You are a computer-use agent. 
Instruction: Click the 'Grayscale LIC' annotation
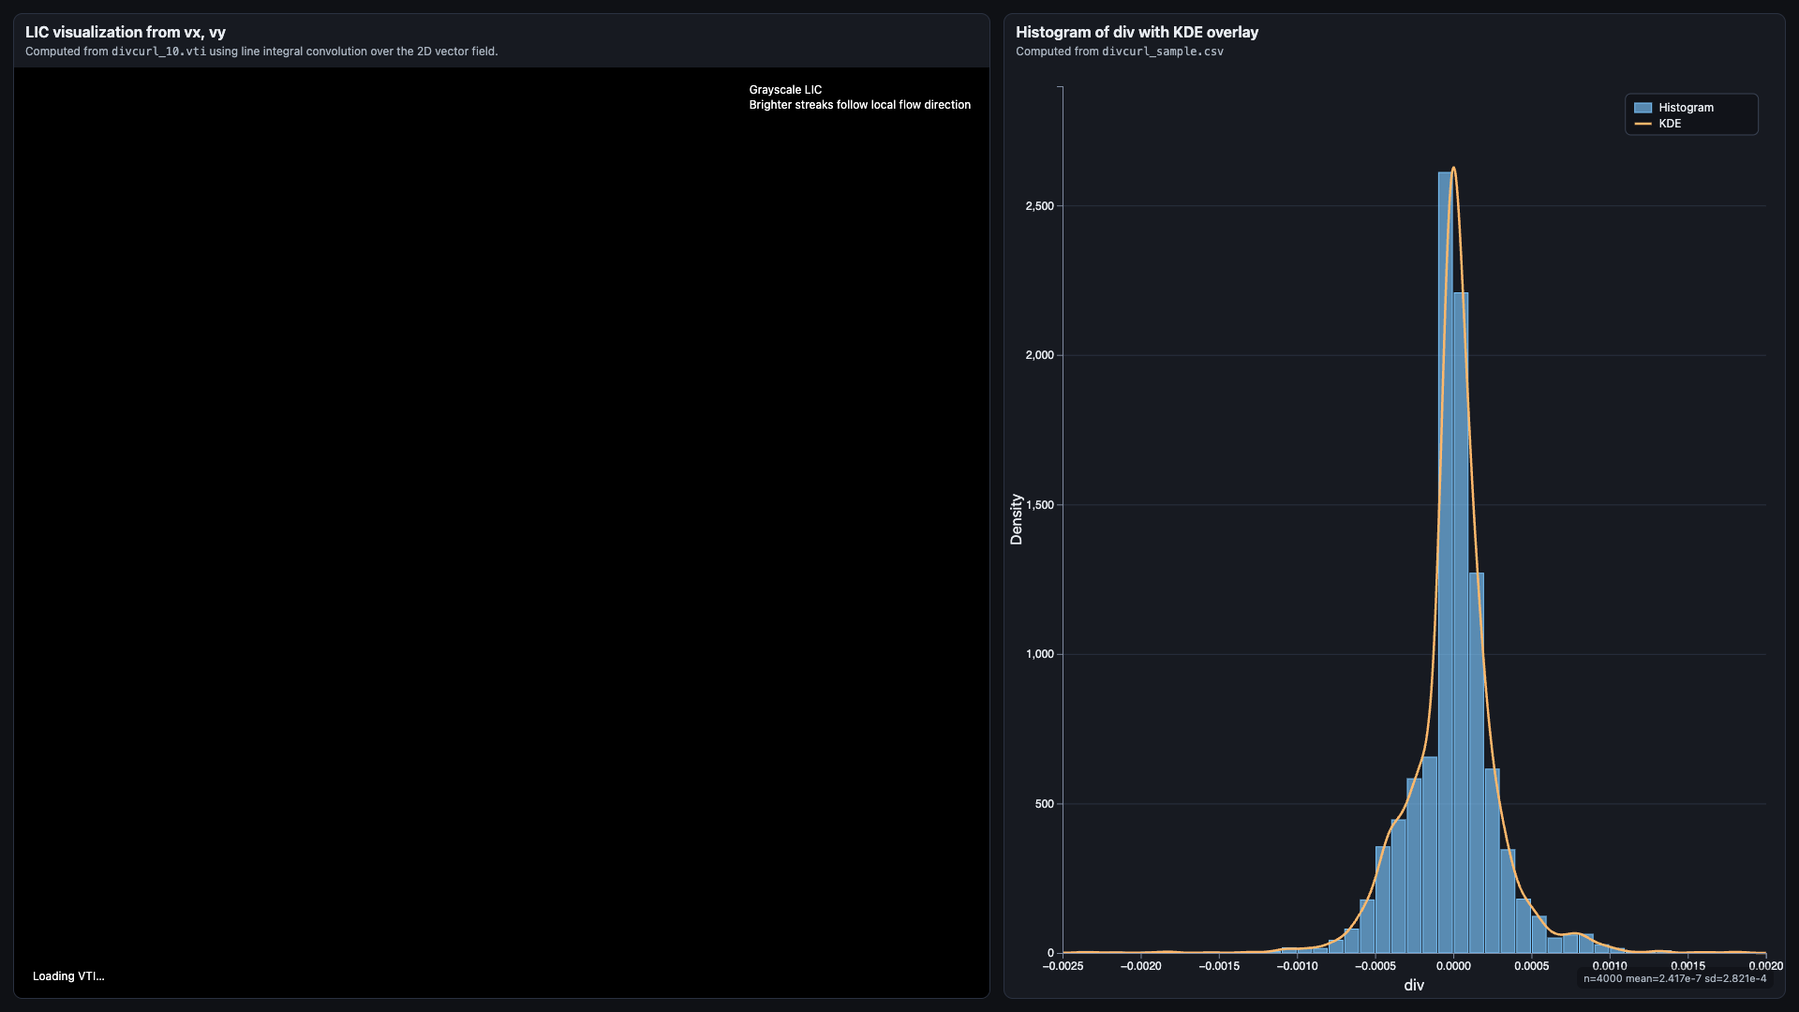(785, 90)
